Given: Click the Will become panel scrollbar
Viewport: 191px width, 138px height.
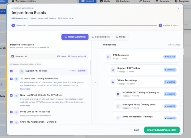Looking at the screenshot, I should coord(183,52).
